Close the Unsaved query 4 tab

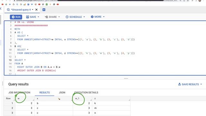point(36,10)
